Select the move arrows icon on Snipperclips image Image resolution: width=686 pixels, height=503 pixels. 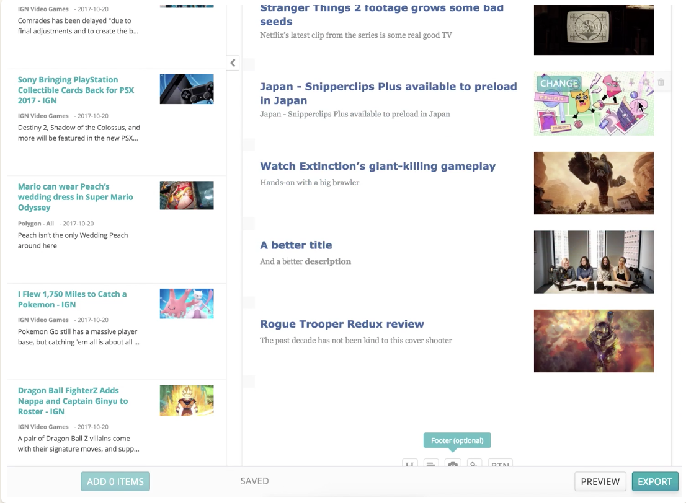(x=617, y=81)
